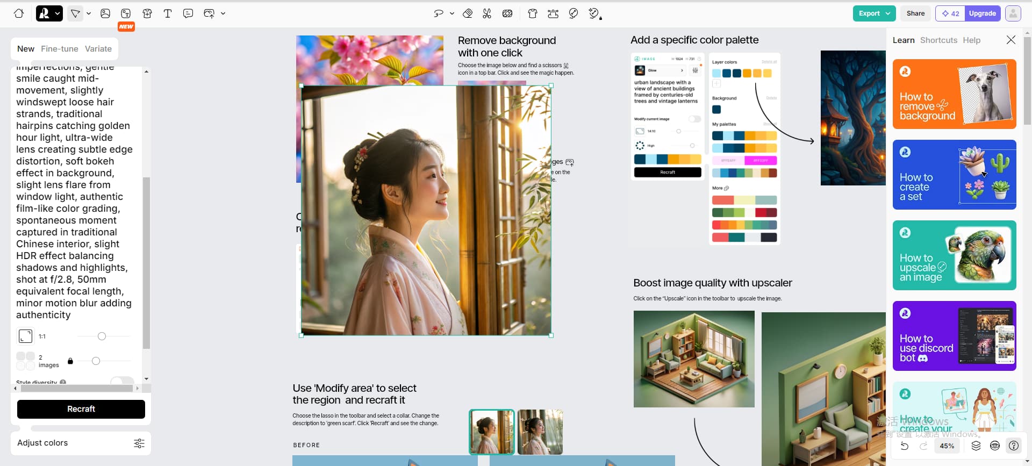Switch to the Fine-tune tab

(x=60, y=49)
